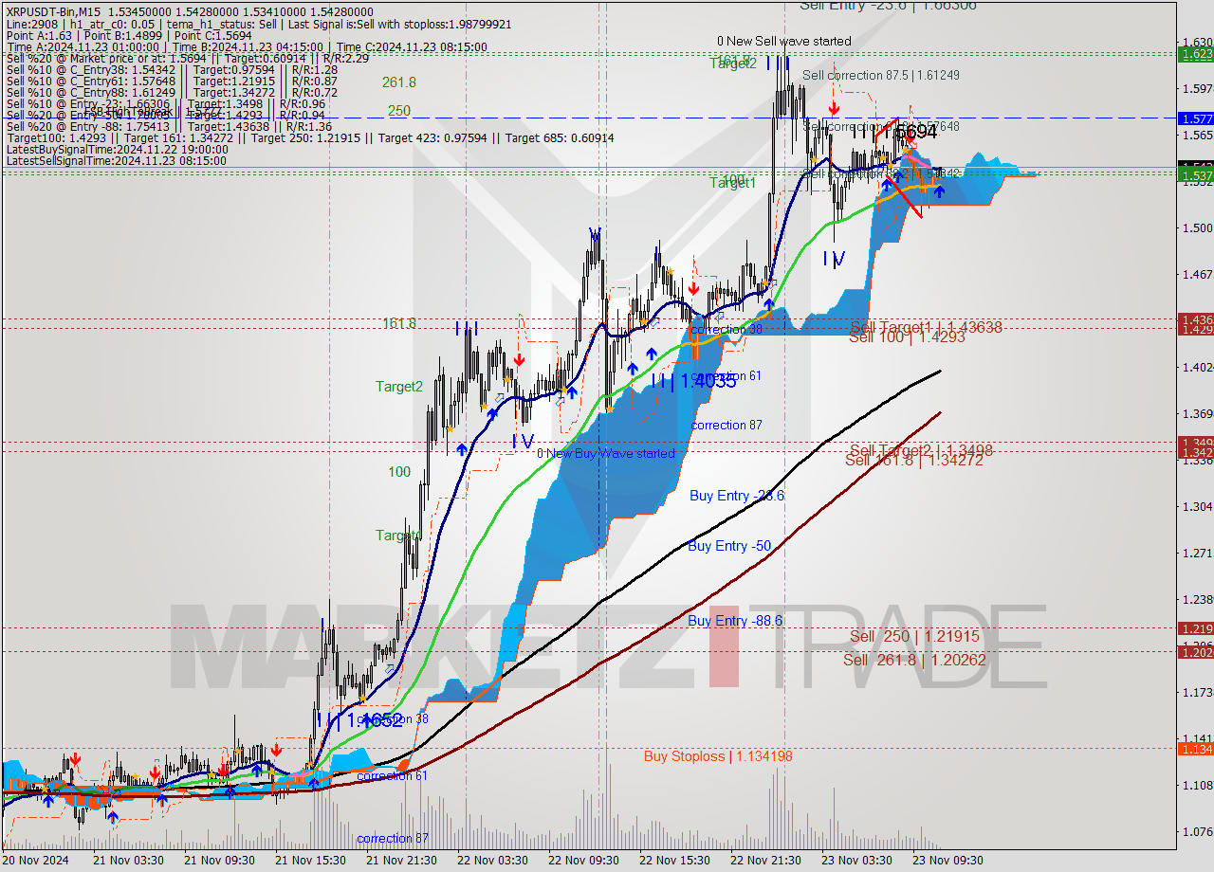Select the 'Buy Entry -50' label

coord(728,545)
